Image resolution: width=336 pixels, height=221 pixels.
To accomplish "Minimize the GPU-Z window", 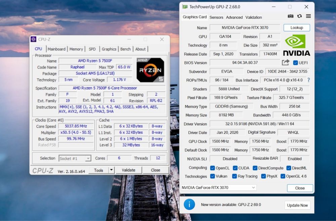I will tap(274, 7).
